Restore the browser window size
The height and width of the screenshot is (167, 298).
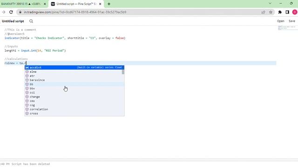(x=291, y=3)
